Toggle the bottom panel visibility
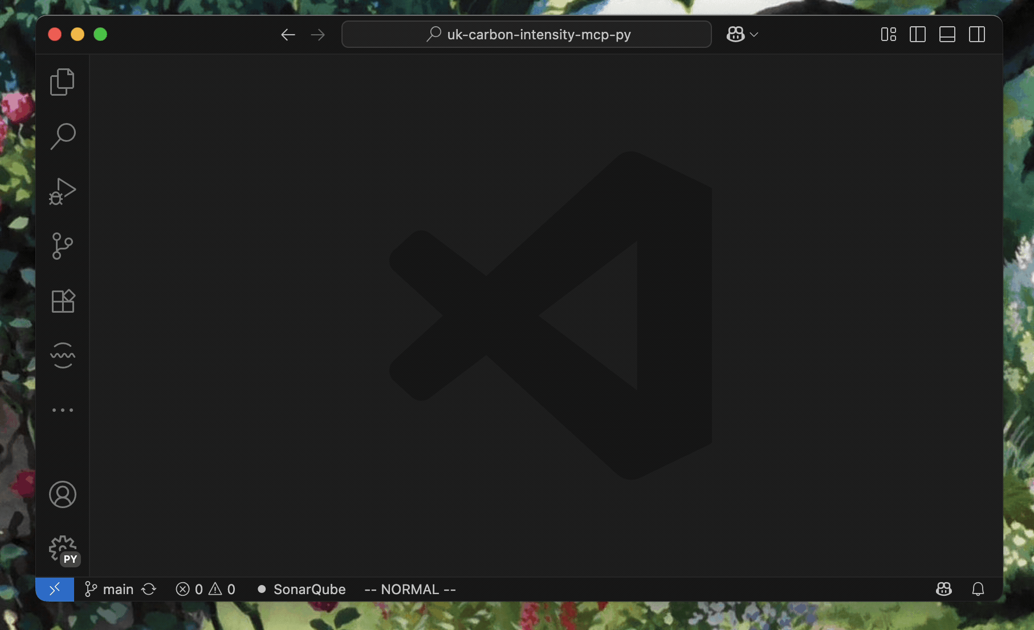 (947, 34)
